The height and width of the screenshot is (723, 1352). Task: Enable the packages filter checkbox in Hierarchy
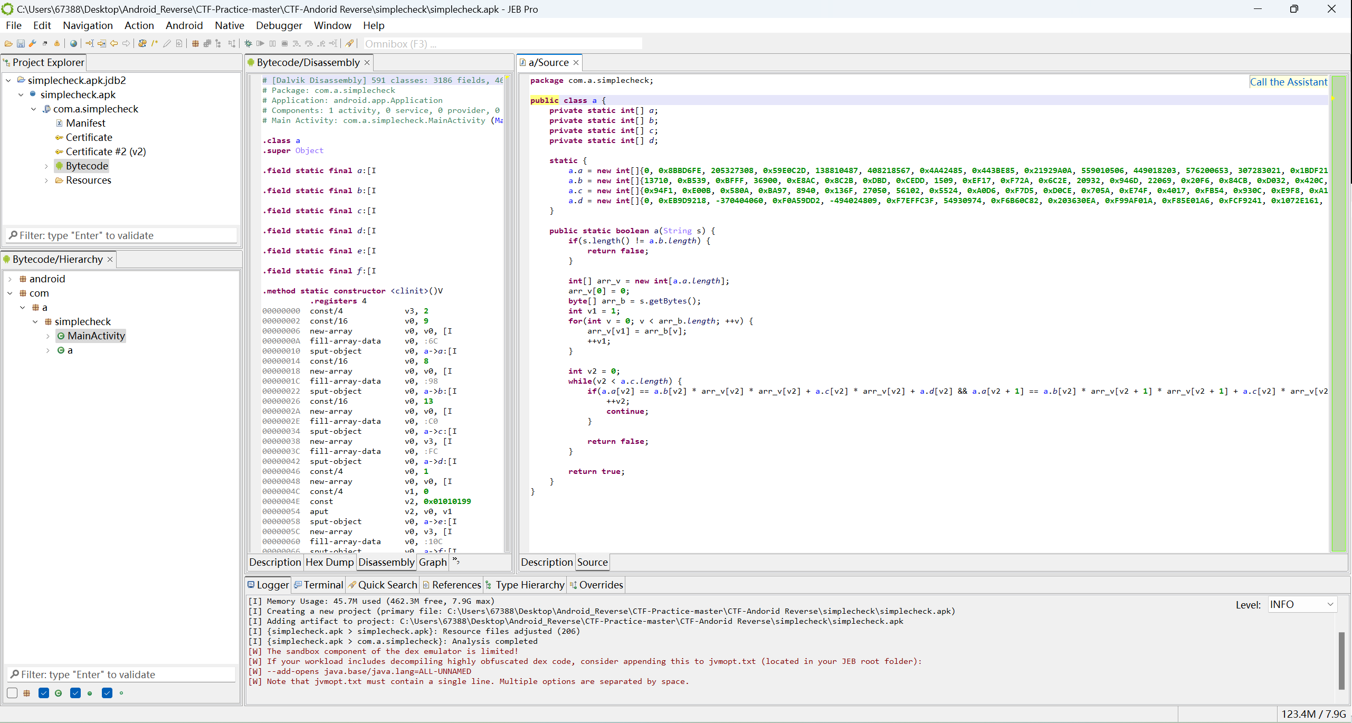click(x=12, y=693)
